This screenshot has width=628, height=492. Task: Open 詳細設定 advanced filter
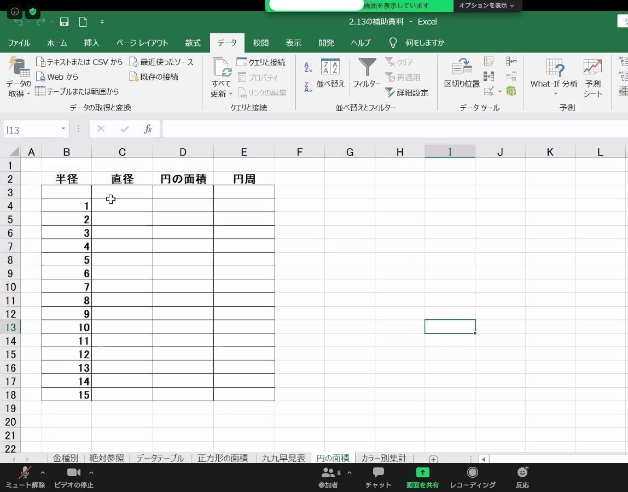click(x=406, y=93)
